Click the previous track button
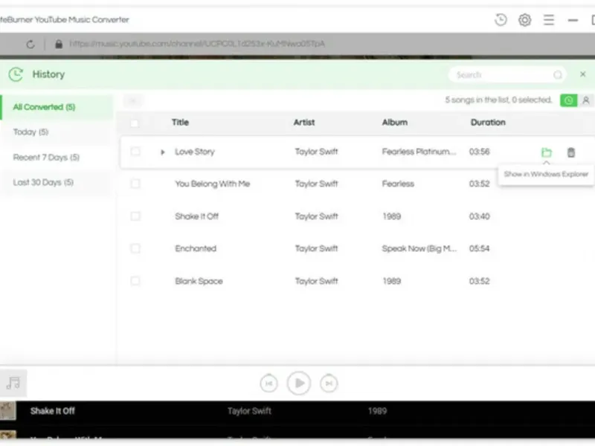 click(x=268, y=384)
